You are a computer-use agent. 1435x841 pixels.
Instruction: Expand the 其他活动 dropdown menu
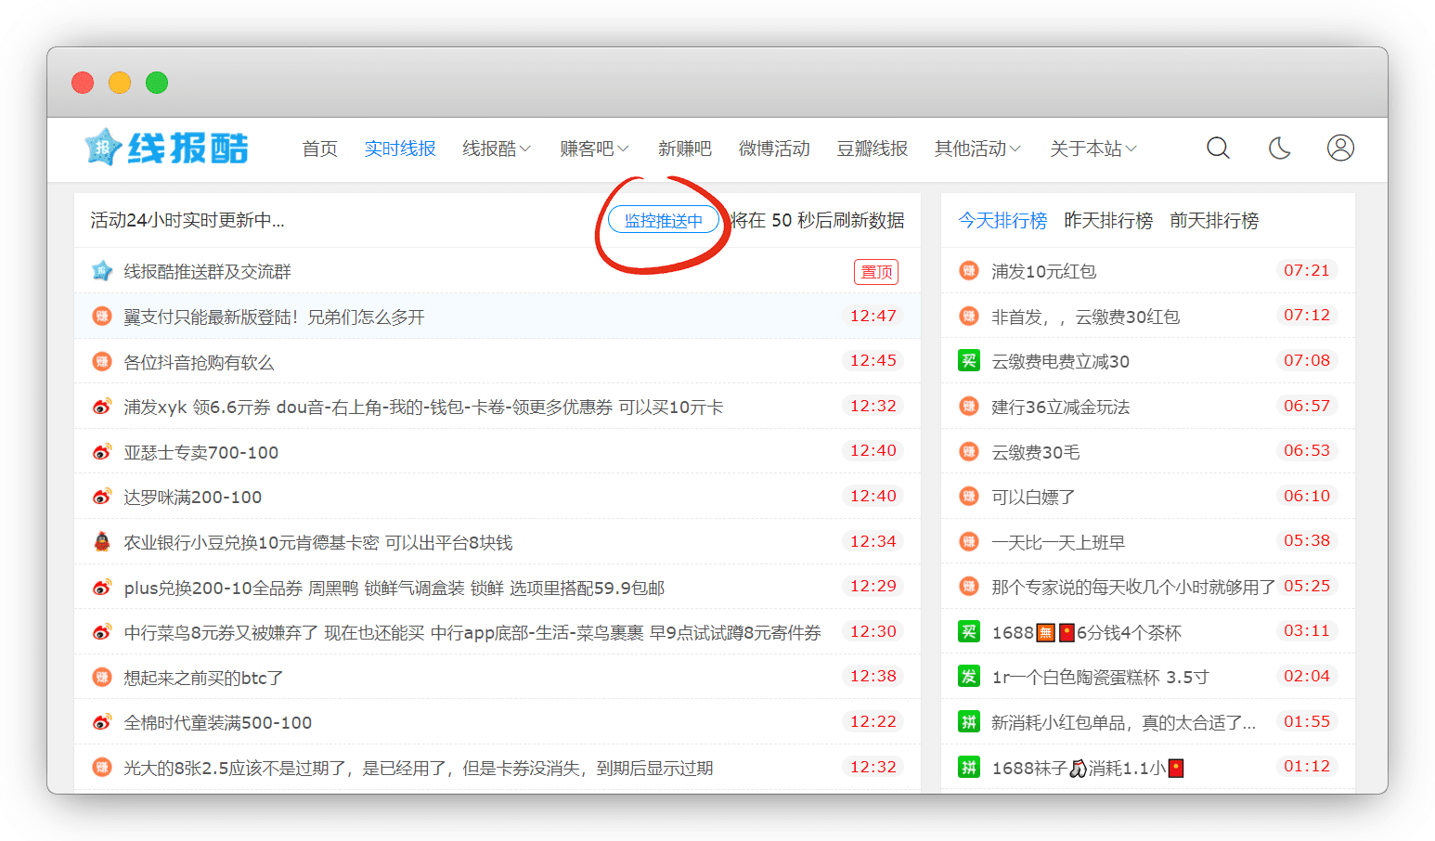[x=977, y=149]
